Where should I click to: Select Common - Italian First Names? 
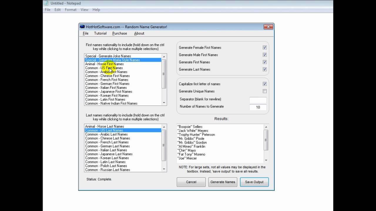123,88
